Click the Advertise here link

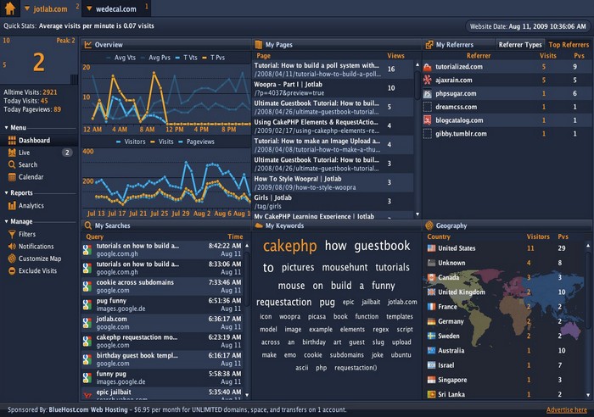coord(567,410)
